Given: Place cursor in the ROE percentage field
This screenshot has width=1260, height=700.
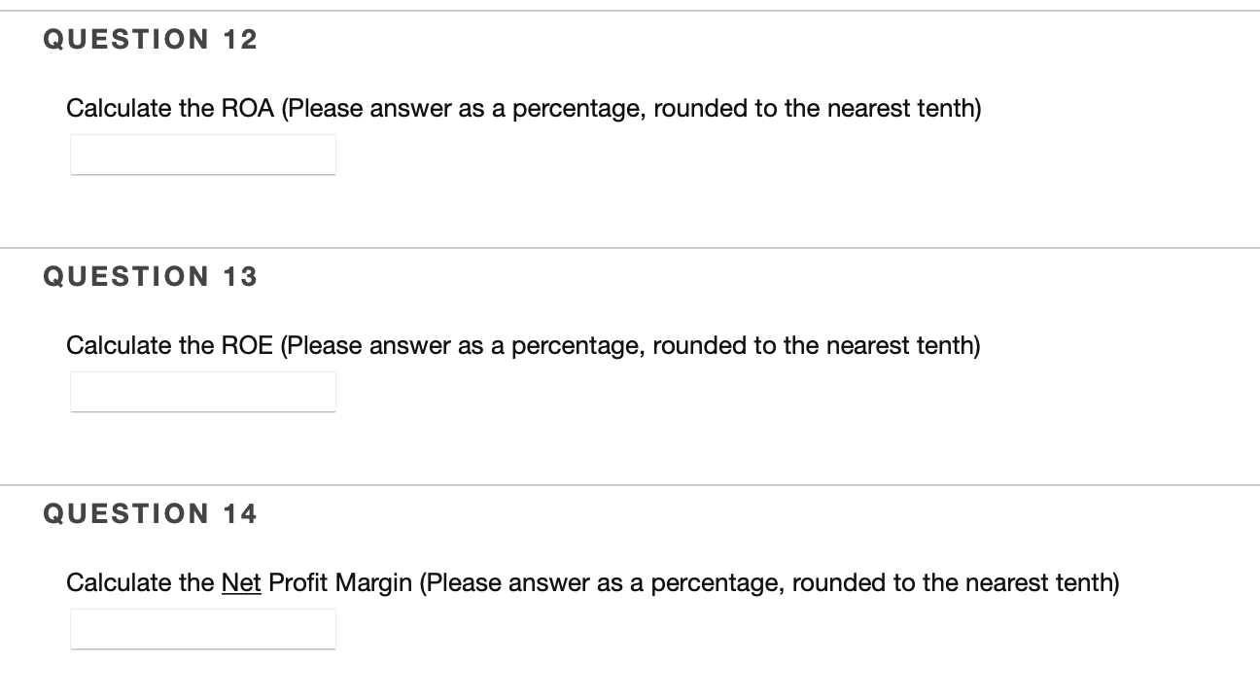Looking at the screenshot, I should click(x=202, y=391).
